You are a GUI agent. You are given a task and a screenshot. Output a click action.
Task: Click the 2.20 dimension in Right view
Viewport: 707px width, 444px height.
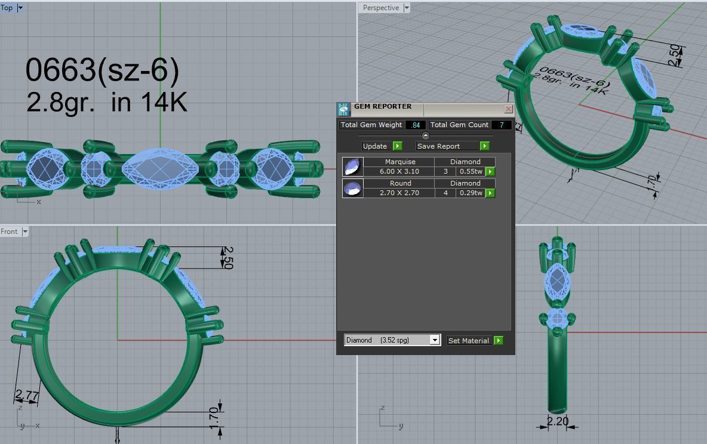pos(557,421)
